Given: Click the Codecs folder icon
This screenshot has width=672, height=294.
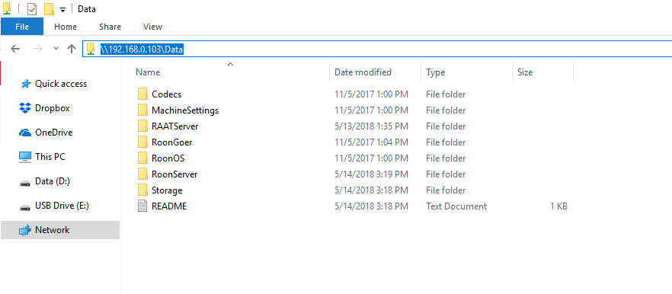Looking at the screenshot, I should pos(142,94).
